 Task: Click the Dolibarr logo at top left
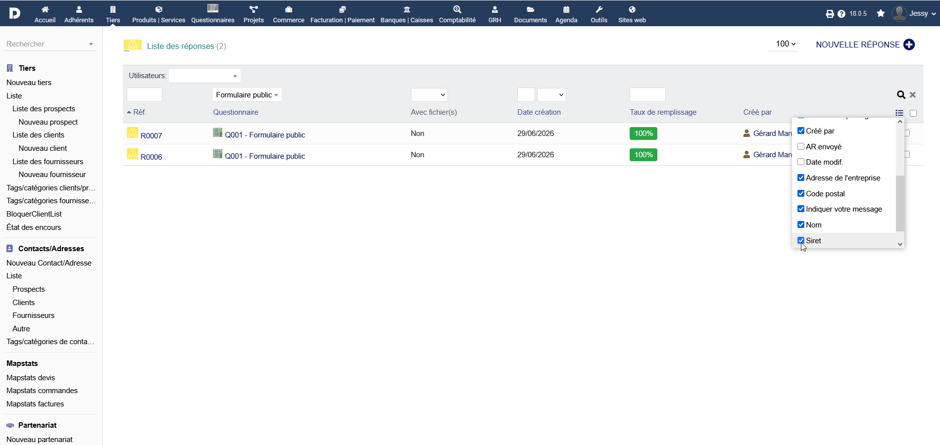(15, 13)
